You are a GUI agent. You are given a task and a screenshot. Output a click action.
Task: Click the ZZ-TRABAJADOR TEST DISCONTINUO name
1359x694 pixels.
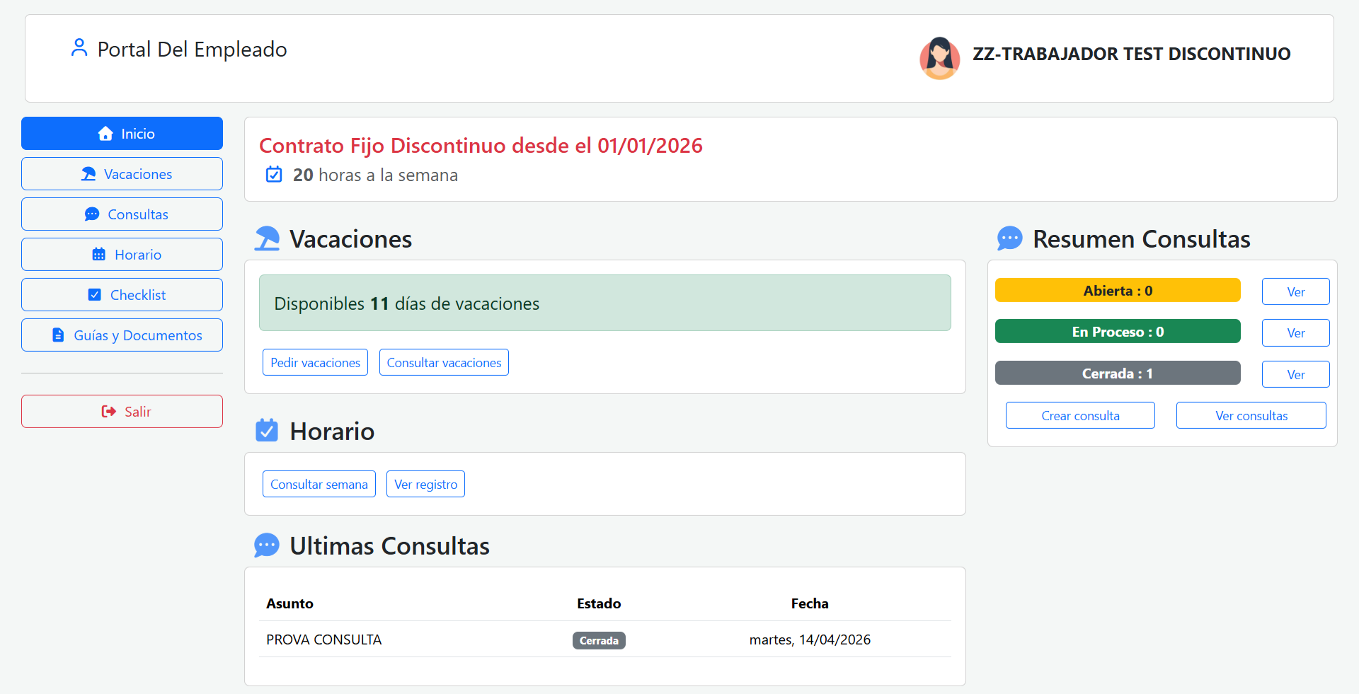1131,54
